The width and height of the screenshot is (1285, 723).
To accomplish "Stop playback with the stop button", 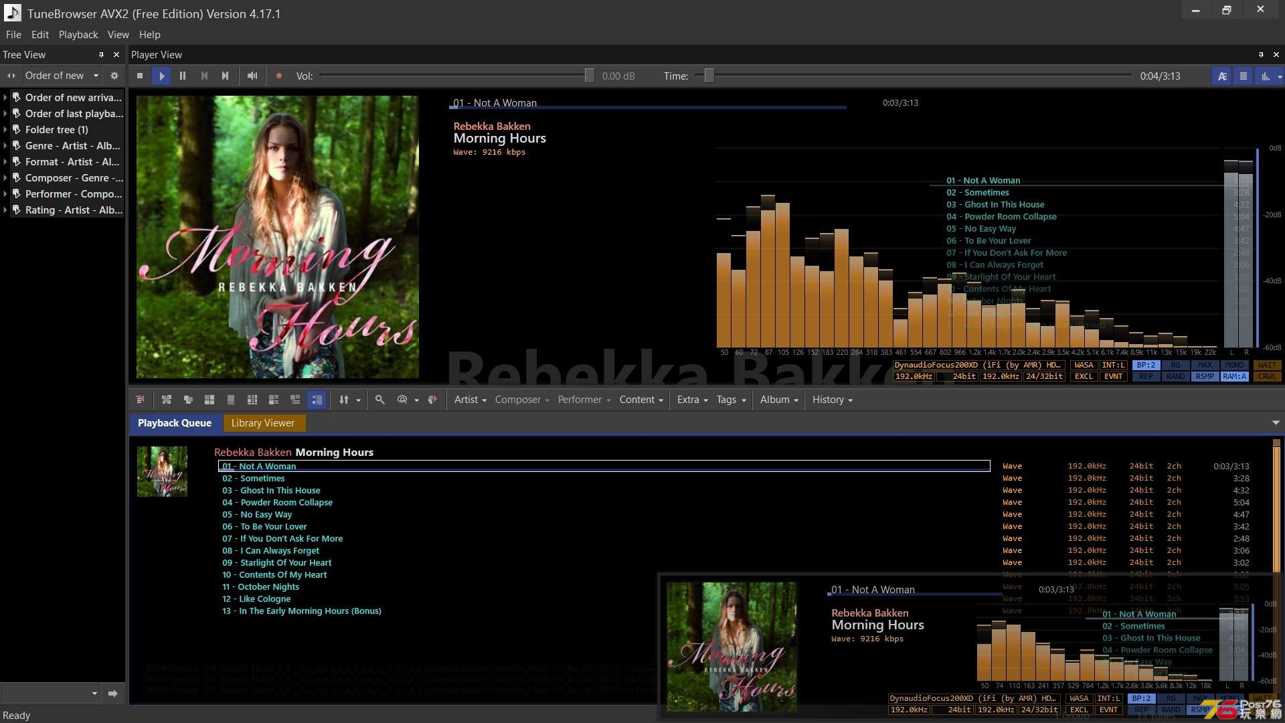I will [140, 76].
